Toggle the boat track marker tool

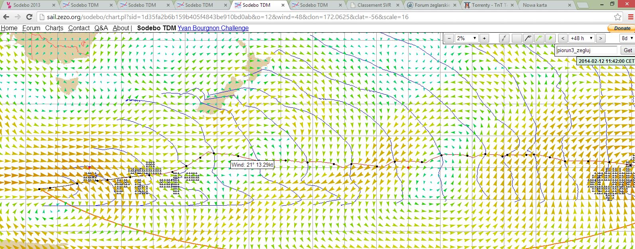[x=504, y=38]
